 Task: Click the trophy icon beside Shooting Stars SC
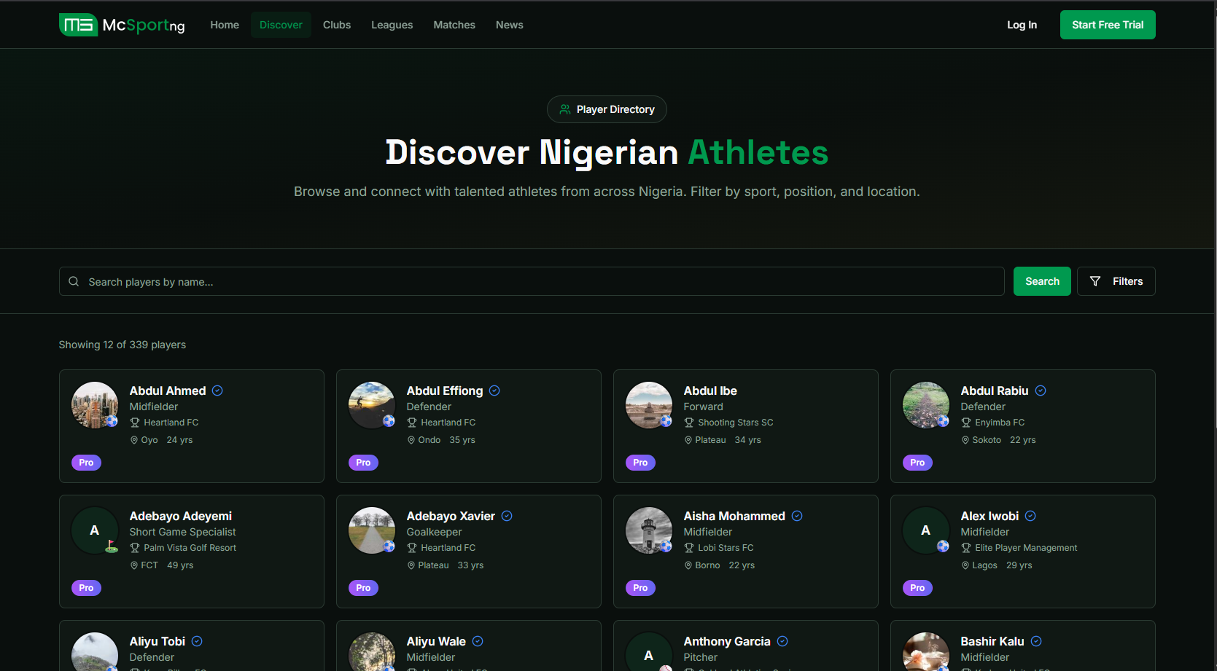tap(688, 423)
